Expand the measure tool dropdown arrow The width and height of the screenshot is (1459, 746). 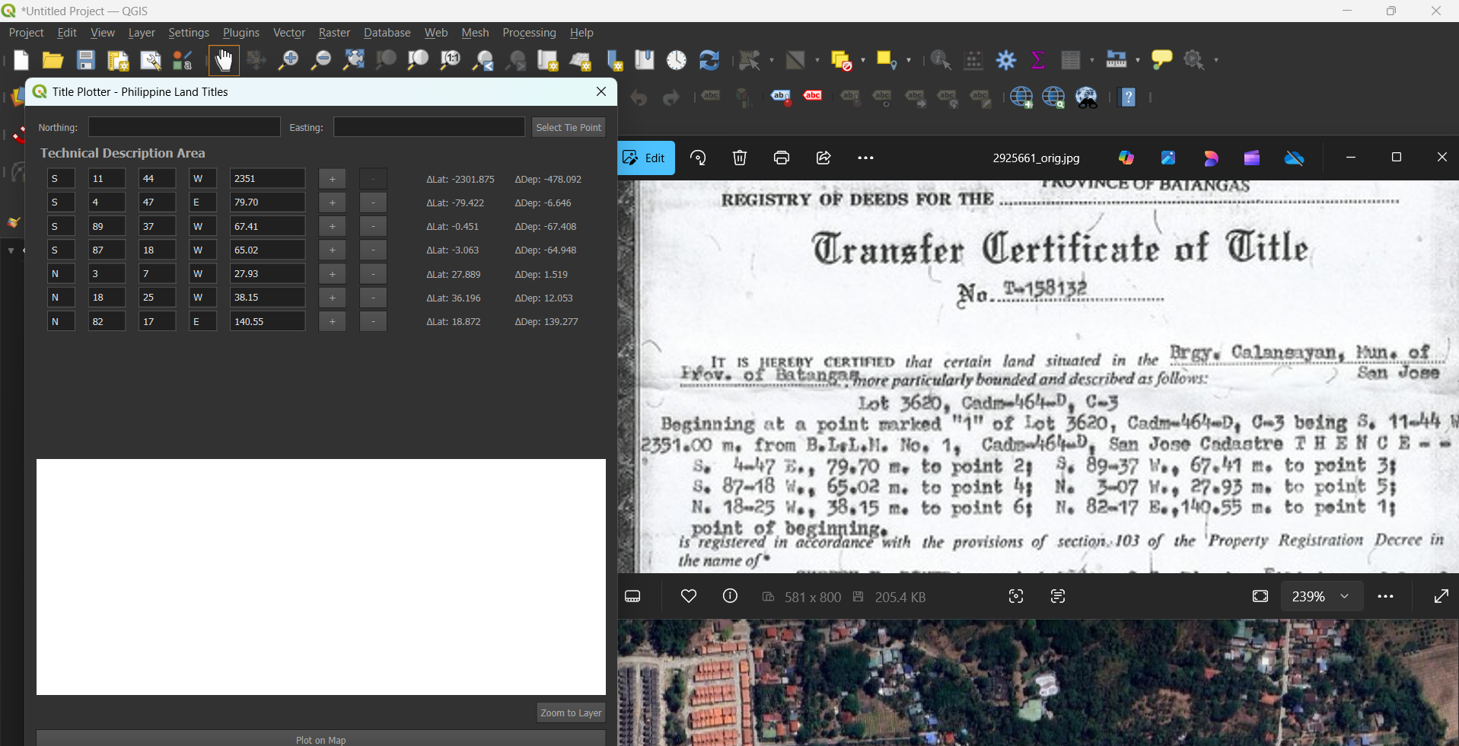pos(1138,60)
